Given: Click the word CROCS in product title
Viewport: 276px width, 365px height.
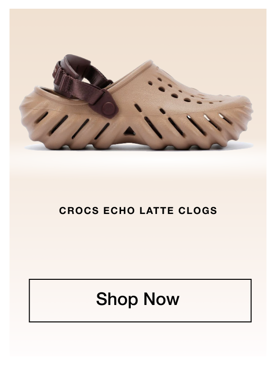Looking at the screenshot, I should point(79,211).
